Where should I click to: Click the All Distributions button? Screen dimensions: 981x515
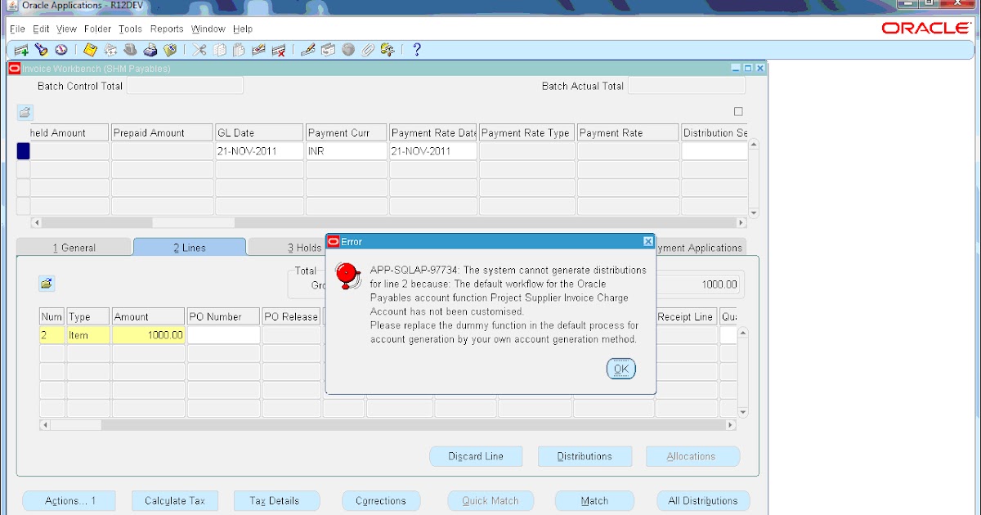coord(703,501)
